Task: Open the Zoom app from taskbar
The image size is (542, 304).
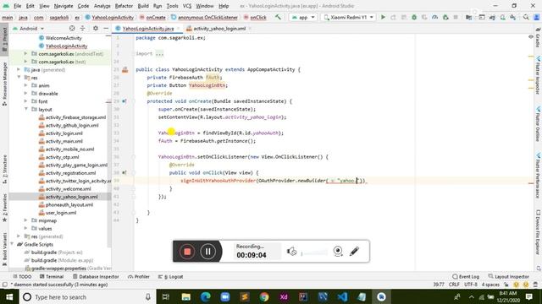Action: tap(225, 296)
